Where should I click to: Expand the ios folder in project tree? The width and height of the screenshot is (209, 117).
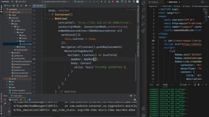[7, 82]
